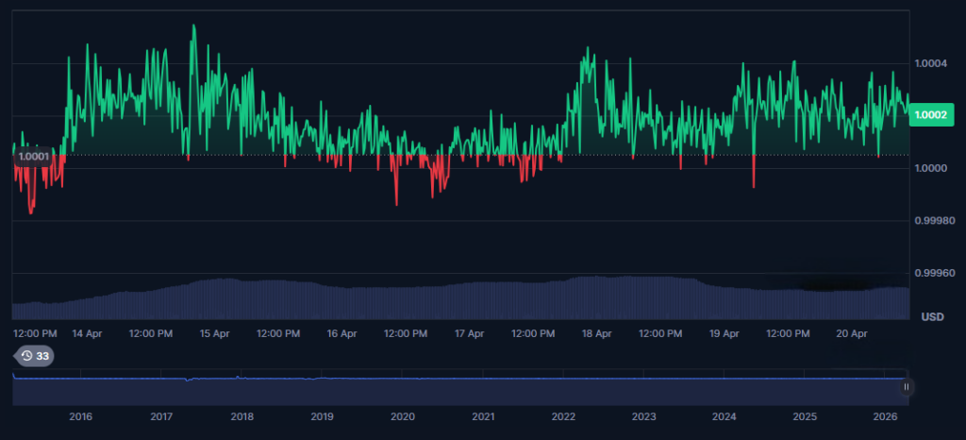The width and height of the screenshot is (966, 440).
Task: Click the 1.0000 price axis label
Action: [x=932, y=168]
